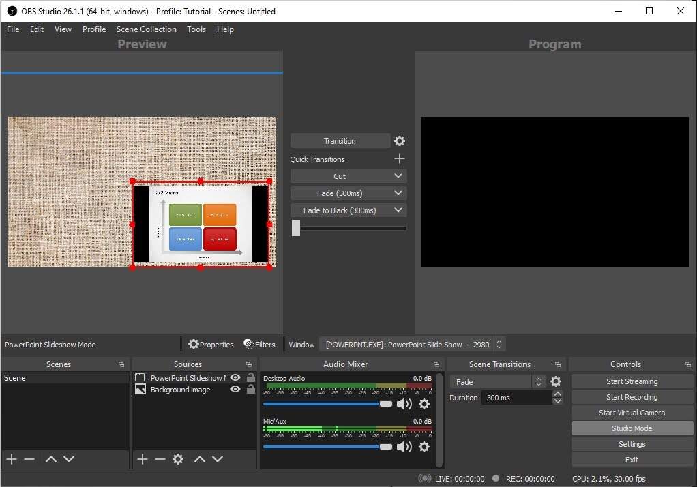Remove the selected source using the minus icon

coord(159,458)
